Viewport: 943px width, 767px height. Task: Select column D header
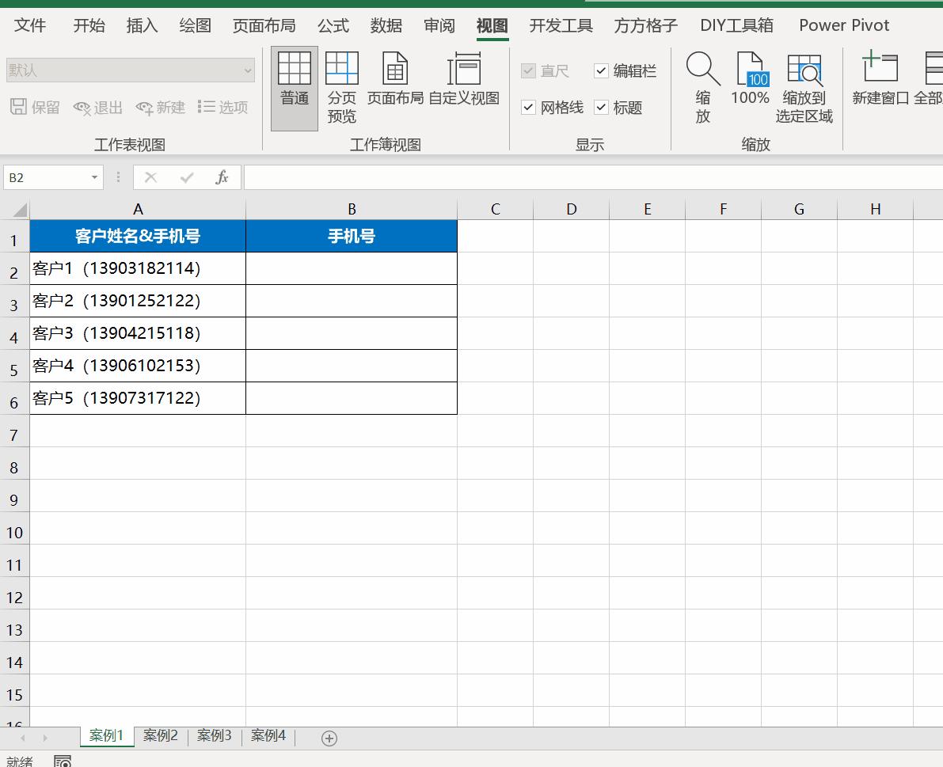(x=572, y=209)
